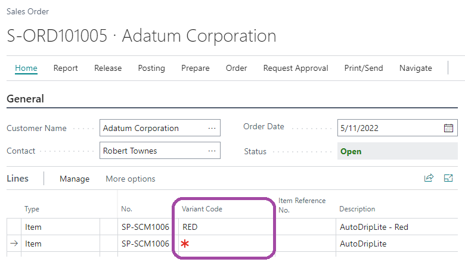This screenshot has height=262, width=465.
Task: Open the Release menu
Action: tap(108, 68)
